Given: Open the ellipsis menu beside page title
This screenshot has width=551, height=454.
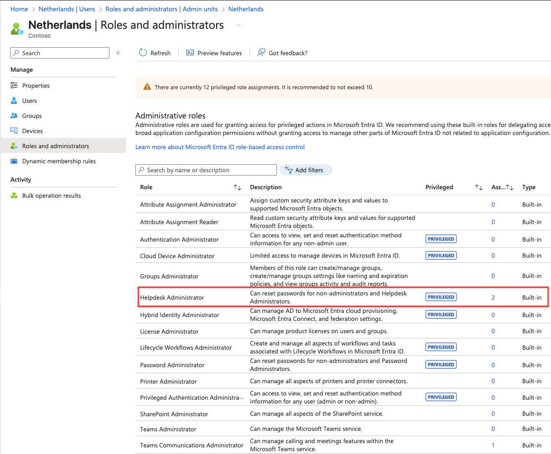Looking at the screenshot, I should (x=239, y=25).
